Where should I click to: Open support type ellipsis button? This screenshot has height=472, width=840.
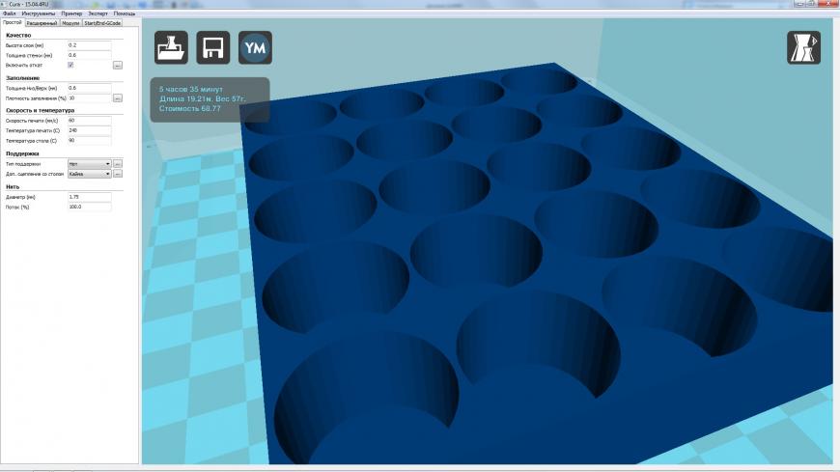(118, 163)
